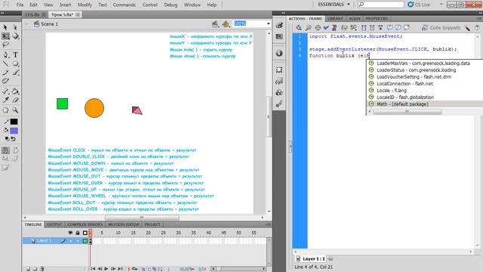The height and width of the screenshot is (272, 483).
Task: Select the Bone tool
Action: pyautogui.click(x=5, y=91)
